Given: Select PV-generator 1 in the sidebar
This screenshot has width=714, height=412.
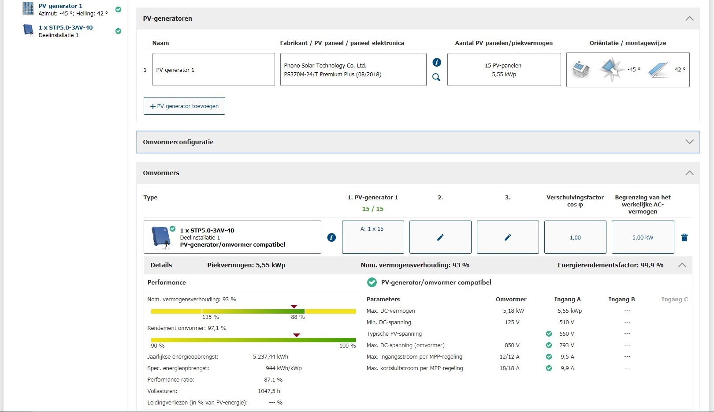Looking at the screenshot, I should 60,6.
